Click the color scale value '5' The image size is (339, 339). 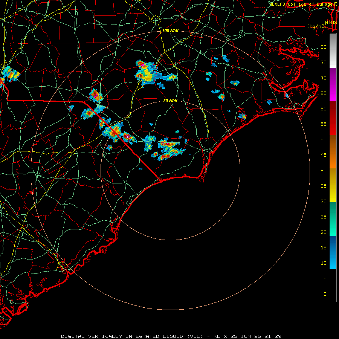tap(325, 279)
